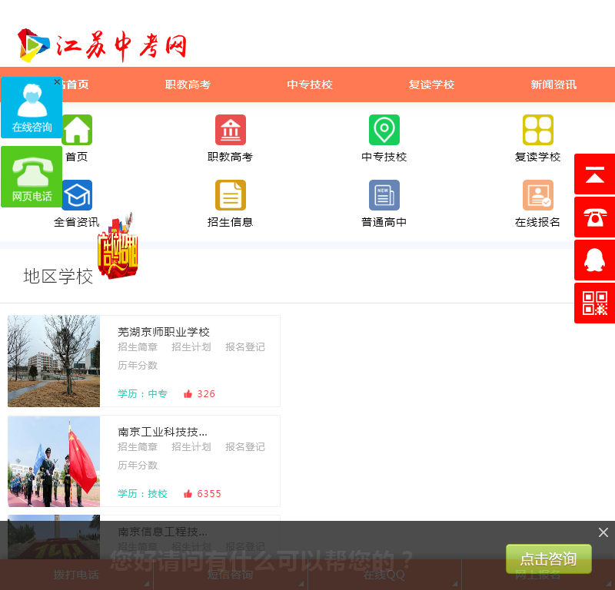Viewport: 615px width, 590px height.
Task: Click 短信咨询 in the bottom bar
Action: (x=230, y=575)
